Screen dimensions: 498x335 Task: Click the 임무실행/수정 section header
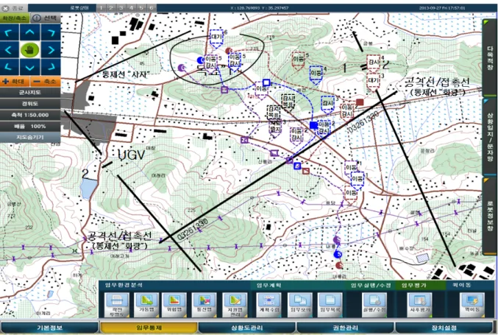pos(371,285)
